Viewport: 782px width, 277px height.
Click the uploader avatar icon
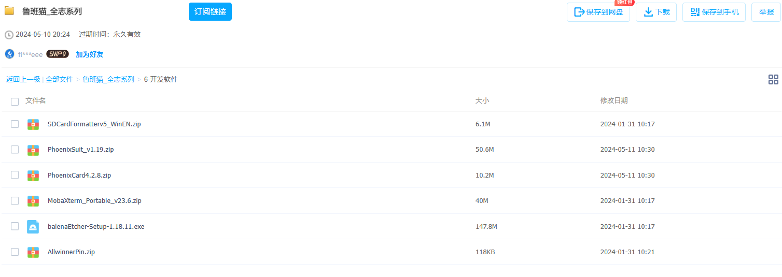(x=9, y=54)
